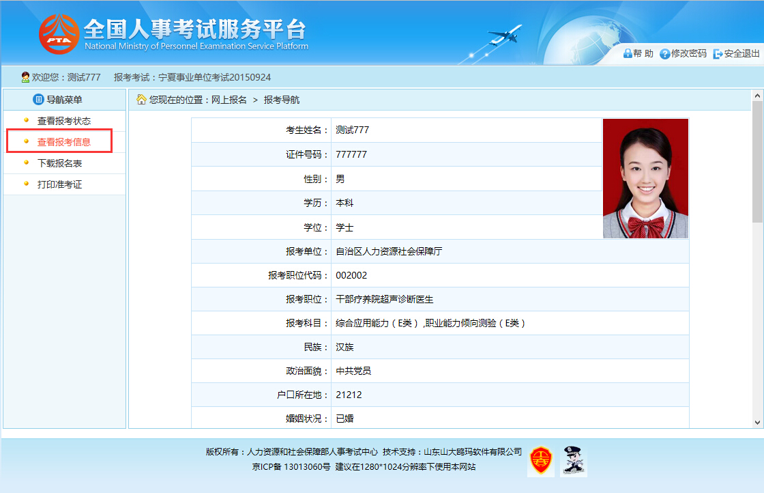Click the exam name 宁夏事业单位考试20150924

click(214, 78)
